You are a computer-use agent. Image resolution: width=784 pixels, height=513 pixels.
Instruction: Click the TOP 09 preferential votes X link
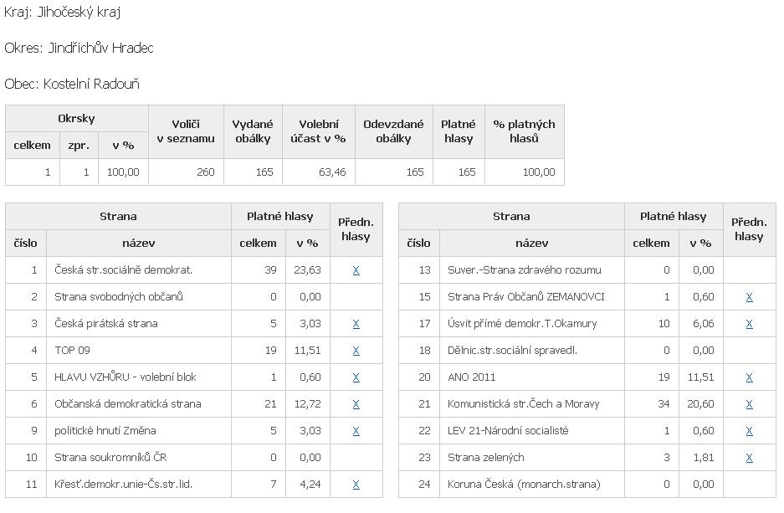pyautogui.click(x=356, y=351)
